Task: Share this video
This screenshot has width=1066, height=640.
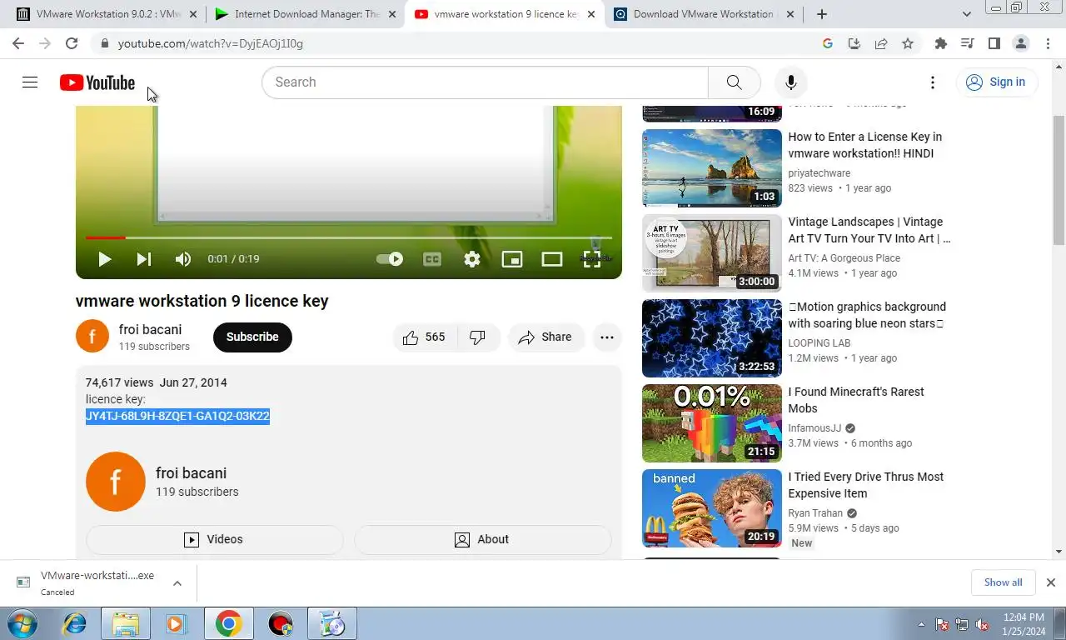Action: (545, 337)
